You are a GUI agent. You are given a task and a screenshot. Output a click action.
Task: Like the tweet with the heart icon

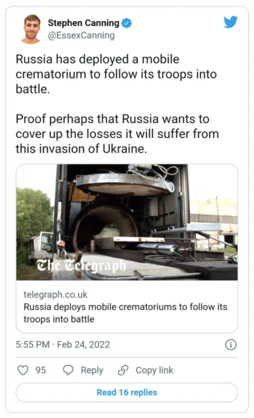23,370
